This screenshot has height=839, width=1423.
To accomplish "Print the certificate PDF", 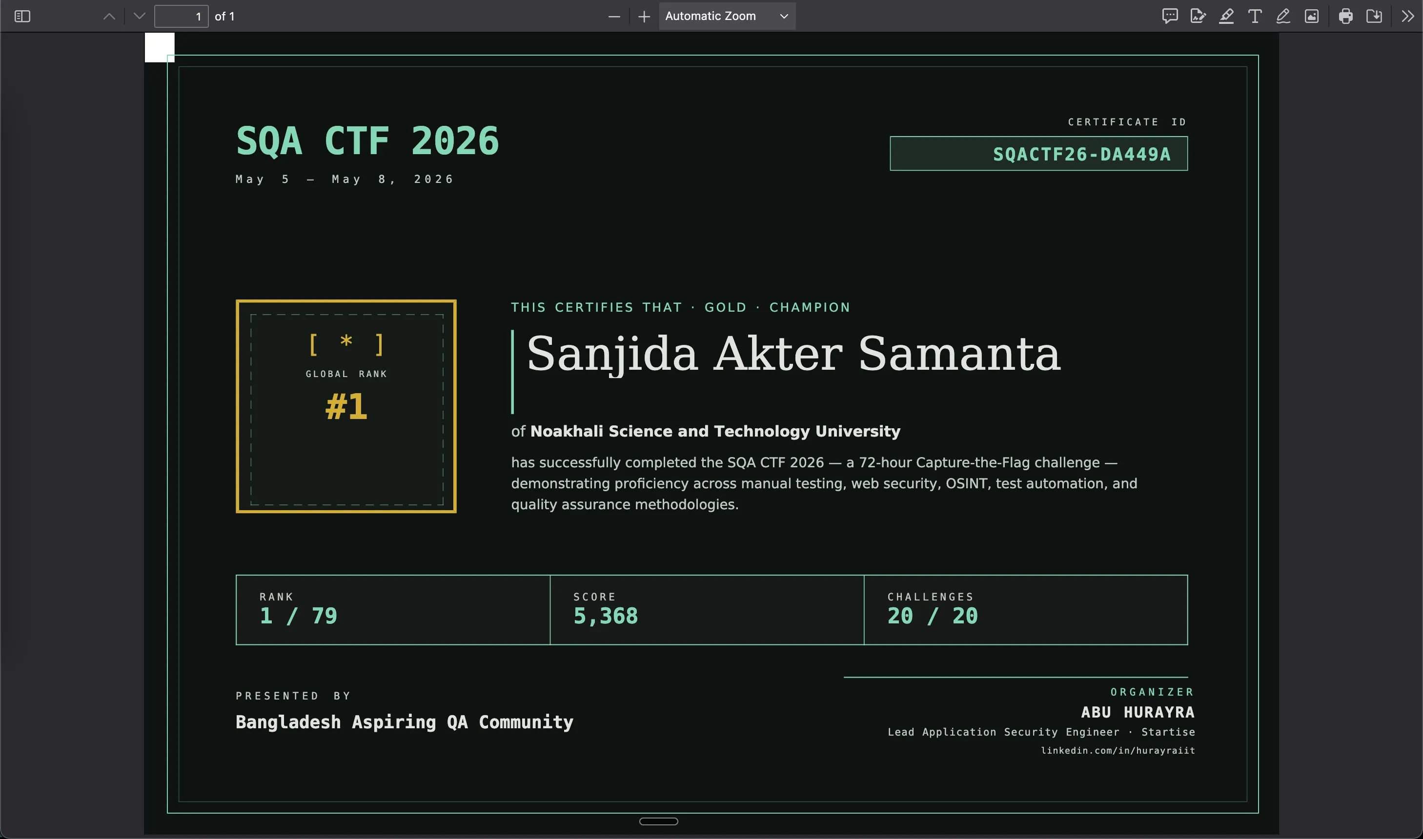I will click(x=1345, y=17).
